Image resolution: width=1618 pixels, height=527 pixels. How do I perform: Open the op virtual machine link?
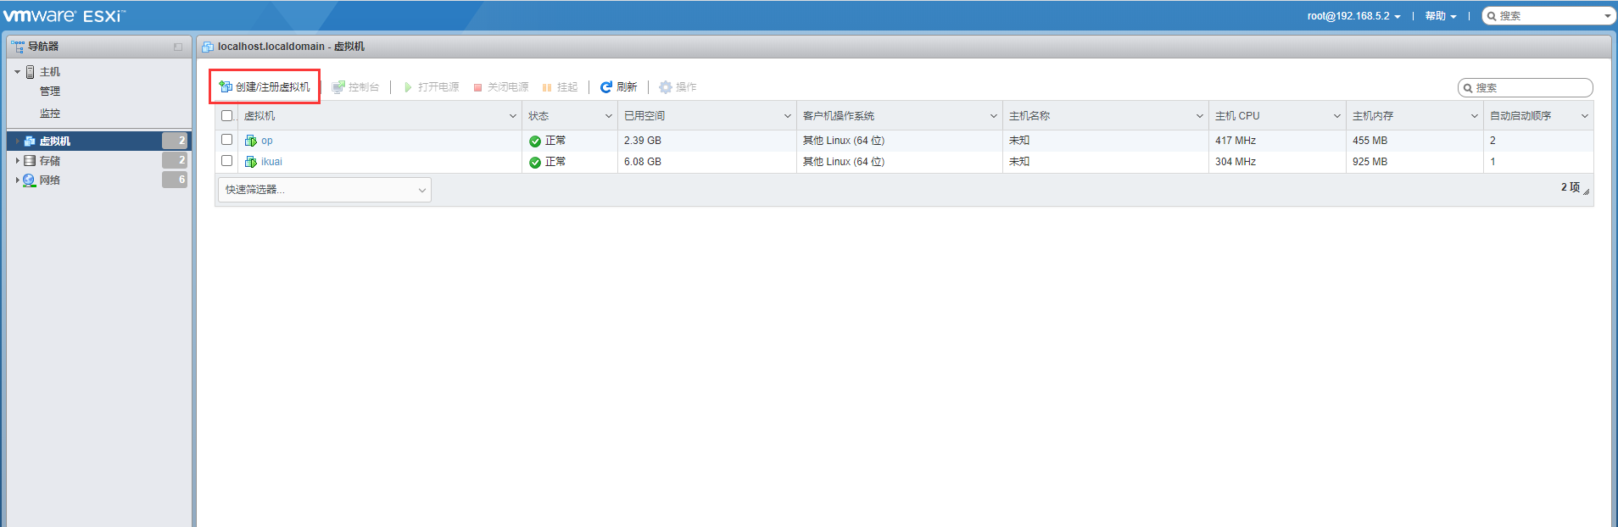coord(267,141)
